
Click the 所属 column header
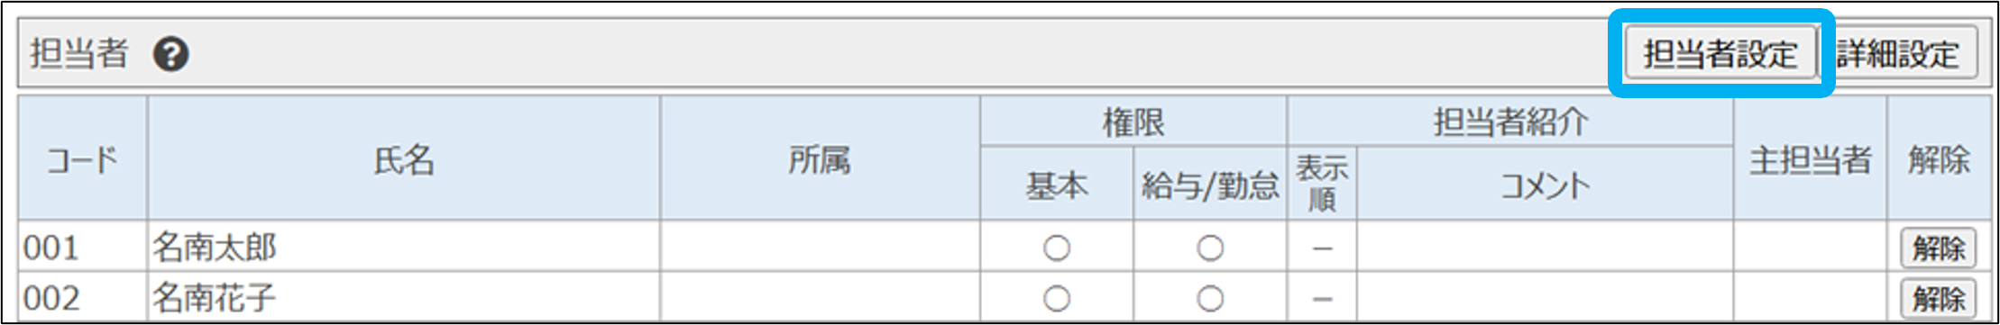[x=820, y=159]
